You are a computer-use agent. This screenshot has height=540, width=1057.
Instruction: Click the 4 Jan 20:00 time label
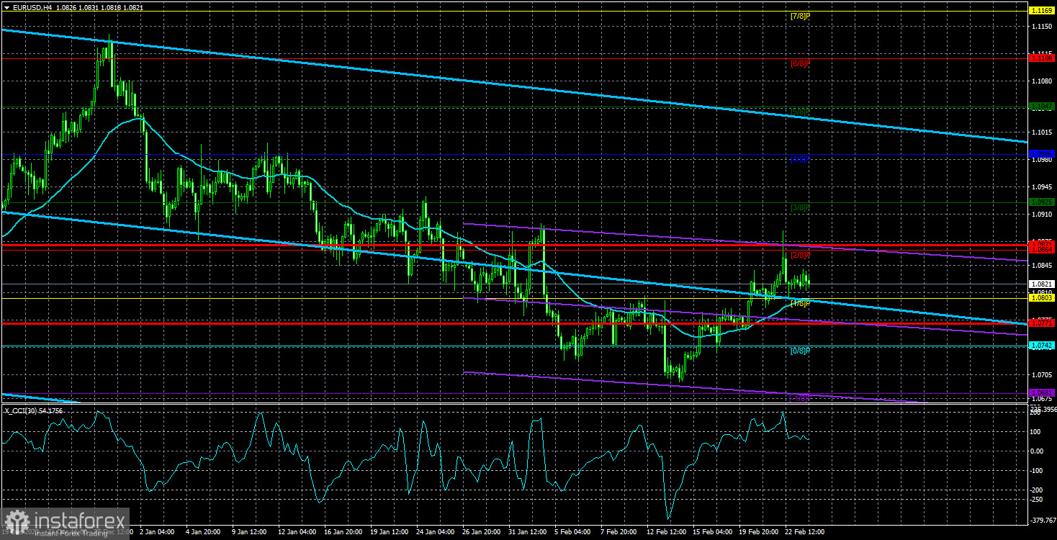coord(202,532)
